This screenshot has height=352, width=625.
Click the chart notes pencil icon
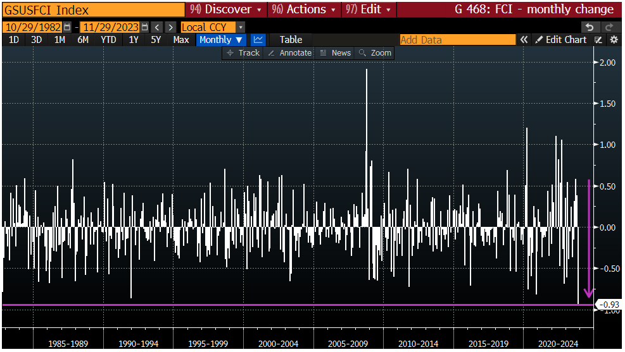[x=598, y=40]
